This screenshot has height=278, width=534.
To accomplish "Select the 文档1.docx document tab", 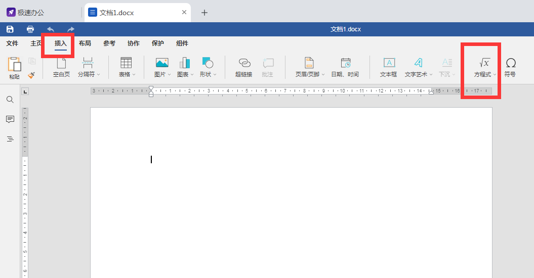I will click(138, 13).
